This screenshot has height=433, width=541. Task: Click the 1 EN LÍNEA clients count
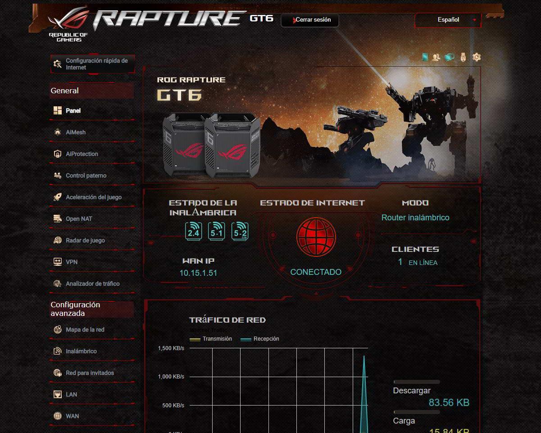[418, 262]
